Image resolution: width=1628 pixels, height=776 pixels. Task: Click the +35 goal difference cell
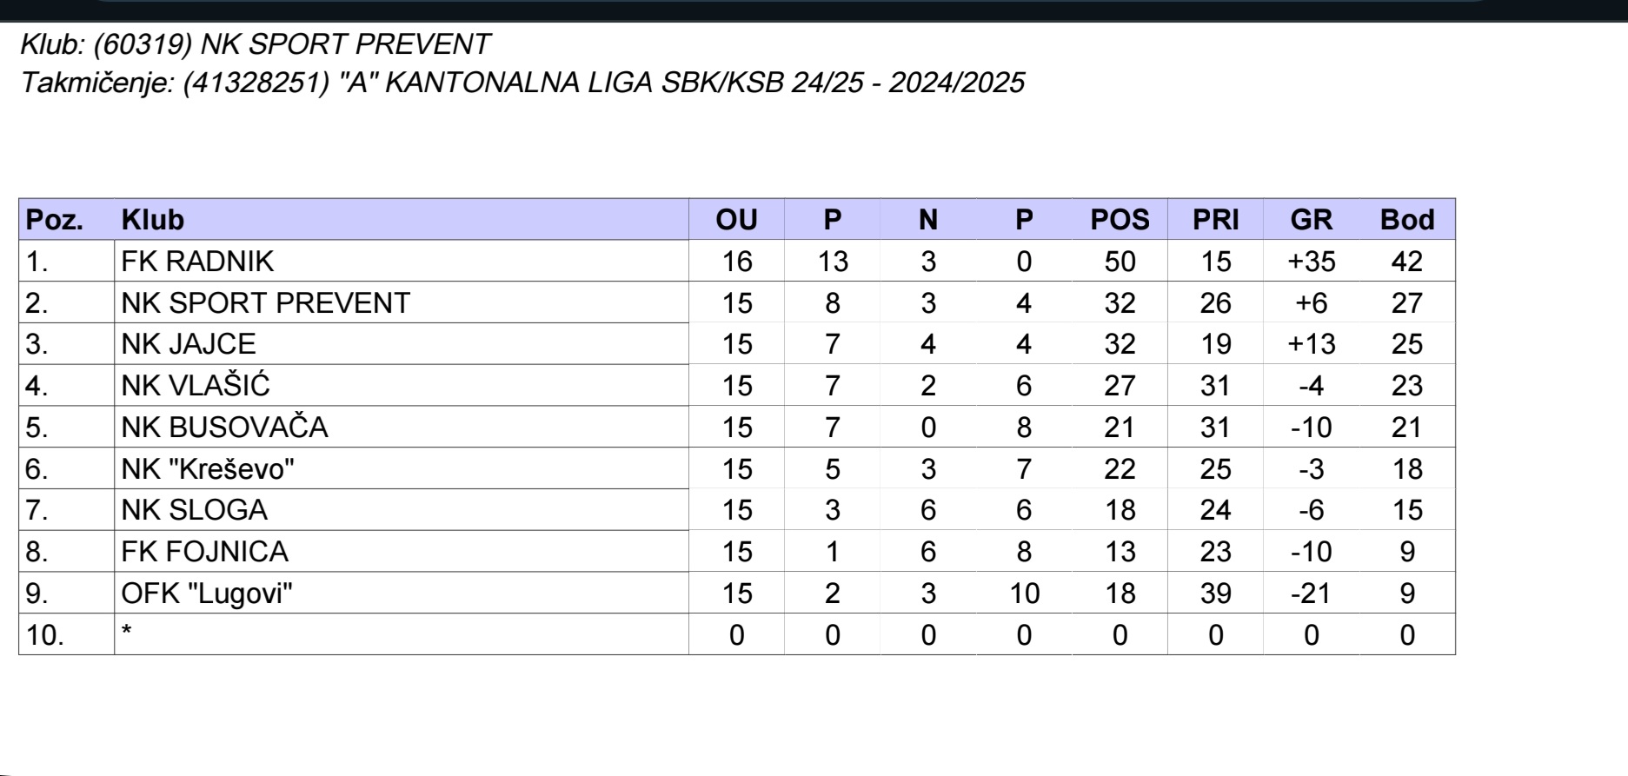pyautogui.click(x=1311, y=261)
